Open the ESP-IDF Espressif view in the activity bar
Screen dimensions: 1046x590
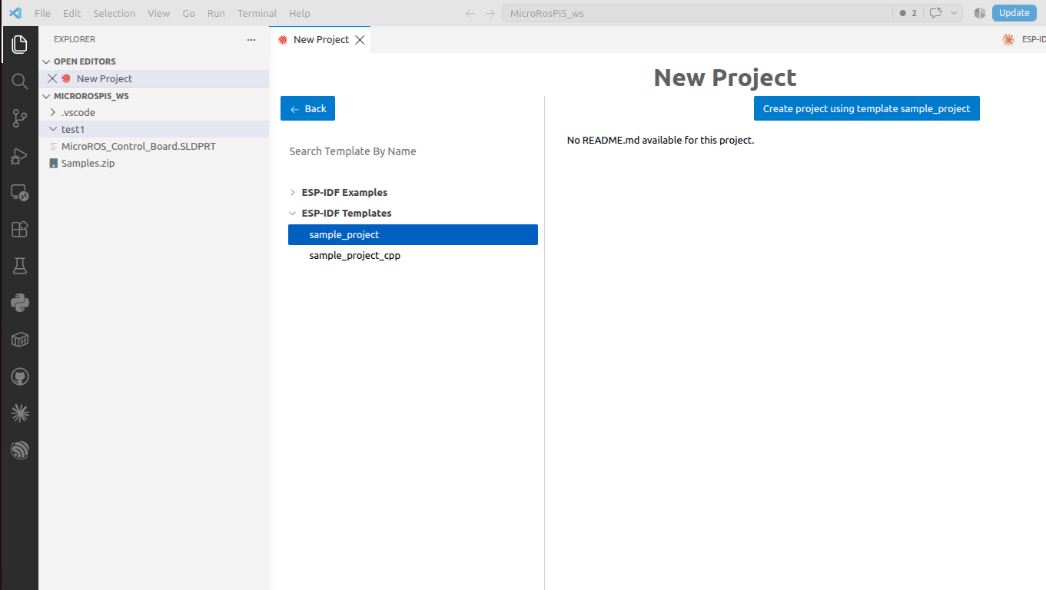[19, 450]
